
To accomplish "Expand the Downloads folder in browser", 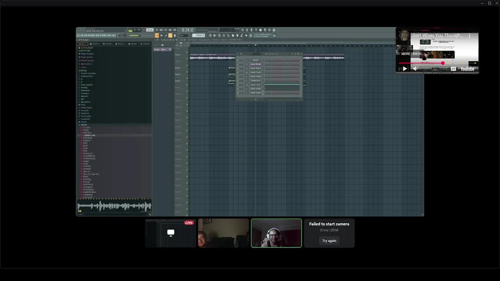I will coord(85,91).
